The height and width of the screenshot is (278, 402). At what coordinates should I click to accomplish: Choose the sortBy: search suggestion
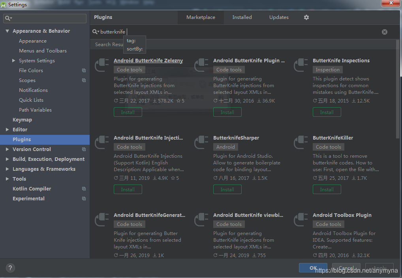(x=135, y=49)
